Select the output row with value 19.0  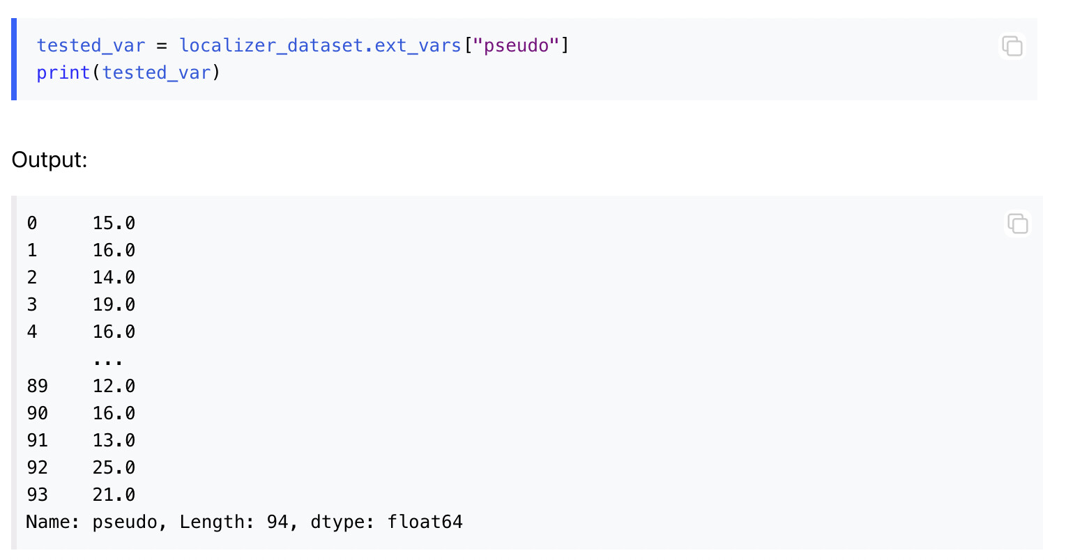(x=81, y=305)
